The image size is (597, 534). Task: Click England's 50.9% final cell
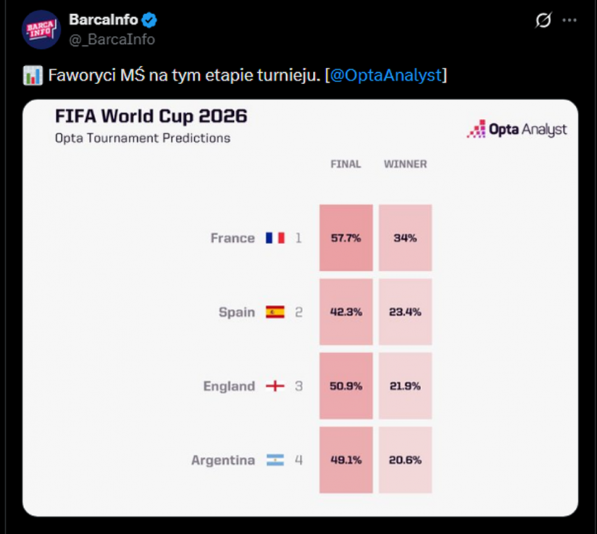pos(346,385)
